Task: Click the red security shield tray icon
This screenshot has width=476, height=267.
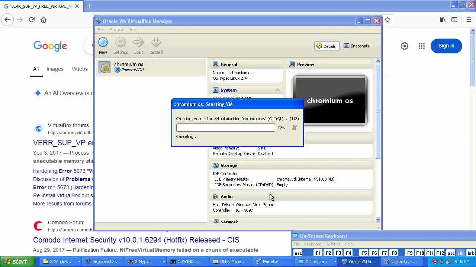Action: (x=435, y=261)
